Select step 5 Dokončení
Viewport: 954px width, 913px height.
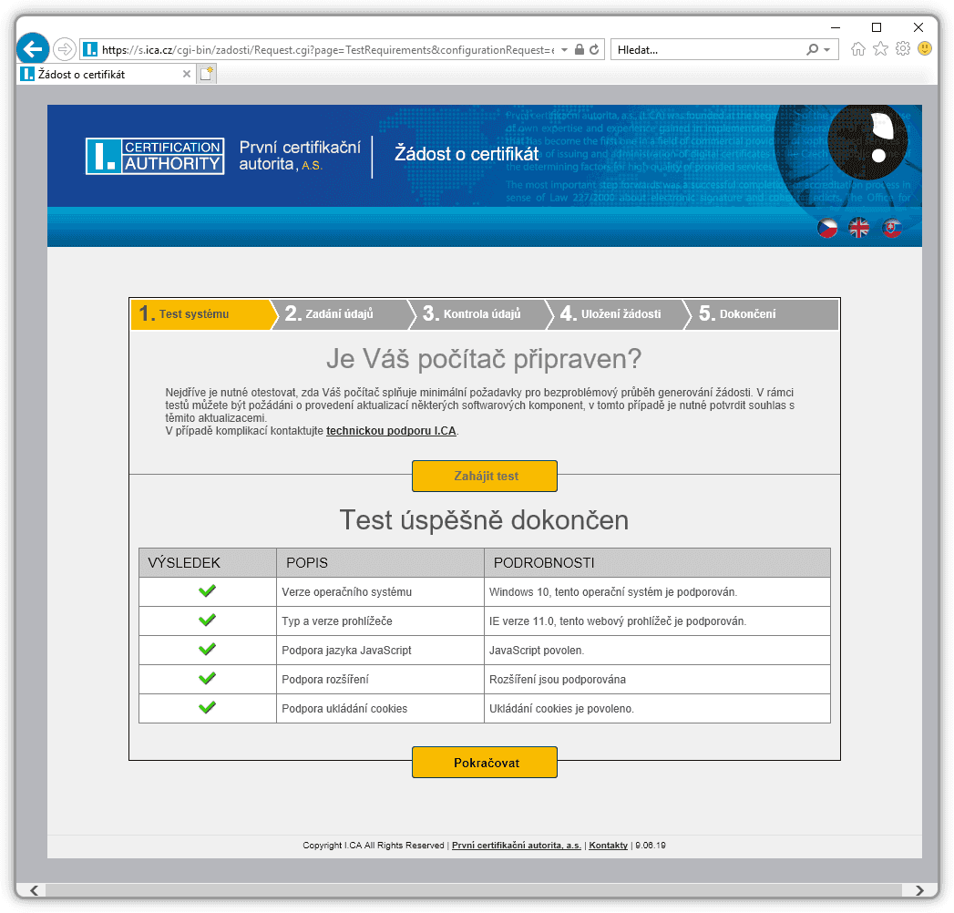pos(761,314)
